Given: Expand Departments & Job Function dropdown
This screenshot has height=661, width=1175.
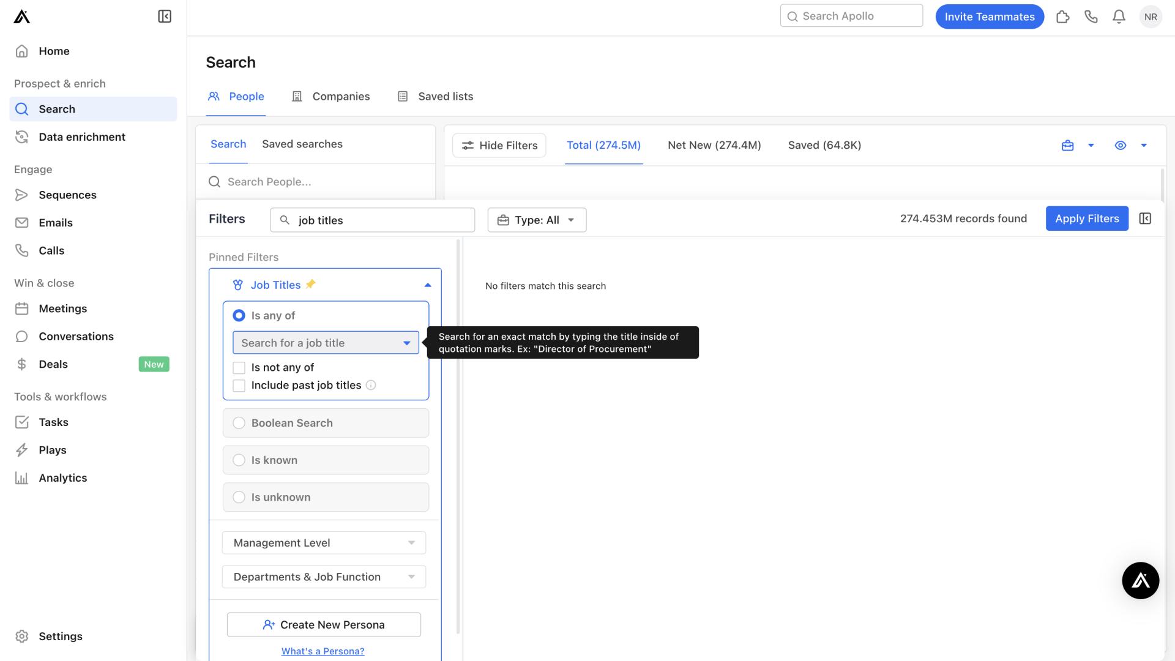Looking at the screenshot, I should point(324,577).
